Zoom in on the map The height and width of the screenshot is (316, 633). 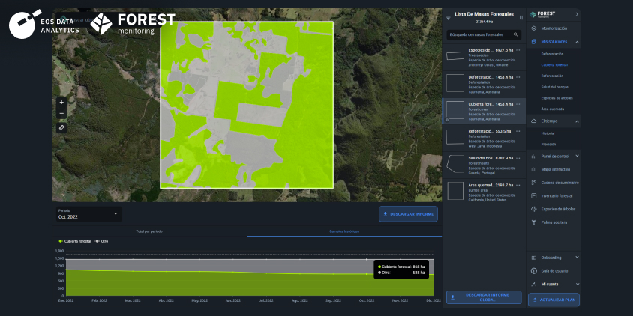pos(61,103)
